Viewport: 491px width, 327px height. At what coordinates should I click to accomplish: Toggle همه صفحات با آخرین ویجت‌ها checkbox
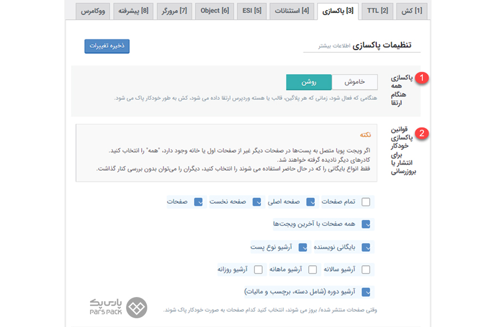(x=366, y=225)
